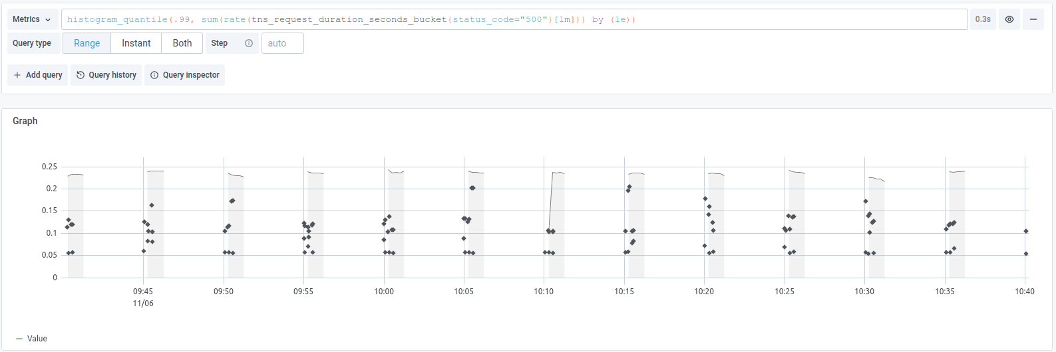Switch query type to Both
This screenshot has height=352, width=1056.
click(182, 43)
